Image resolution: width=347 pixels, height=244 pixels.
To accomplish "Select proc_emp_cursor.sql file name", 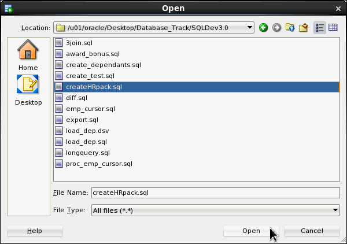I will pyautogui.click(x=99, y=164).
